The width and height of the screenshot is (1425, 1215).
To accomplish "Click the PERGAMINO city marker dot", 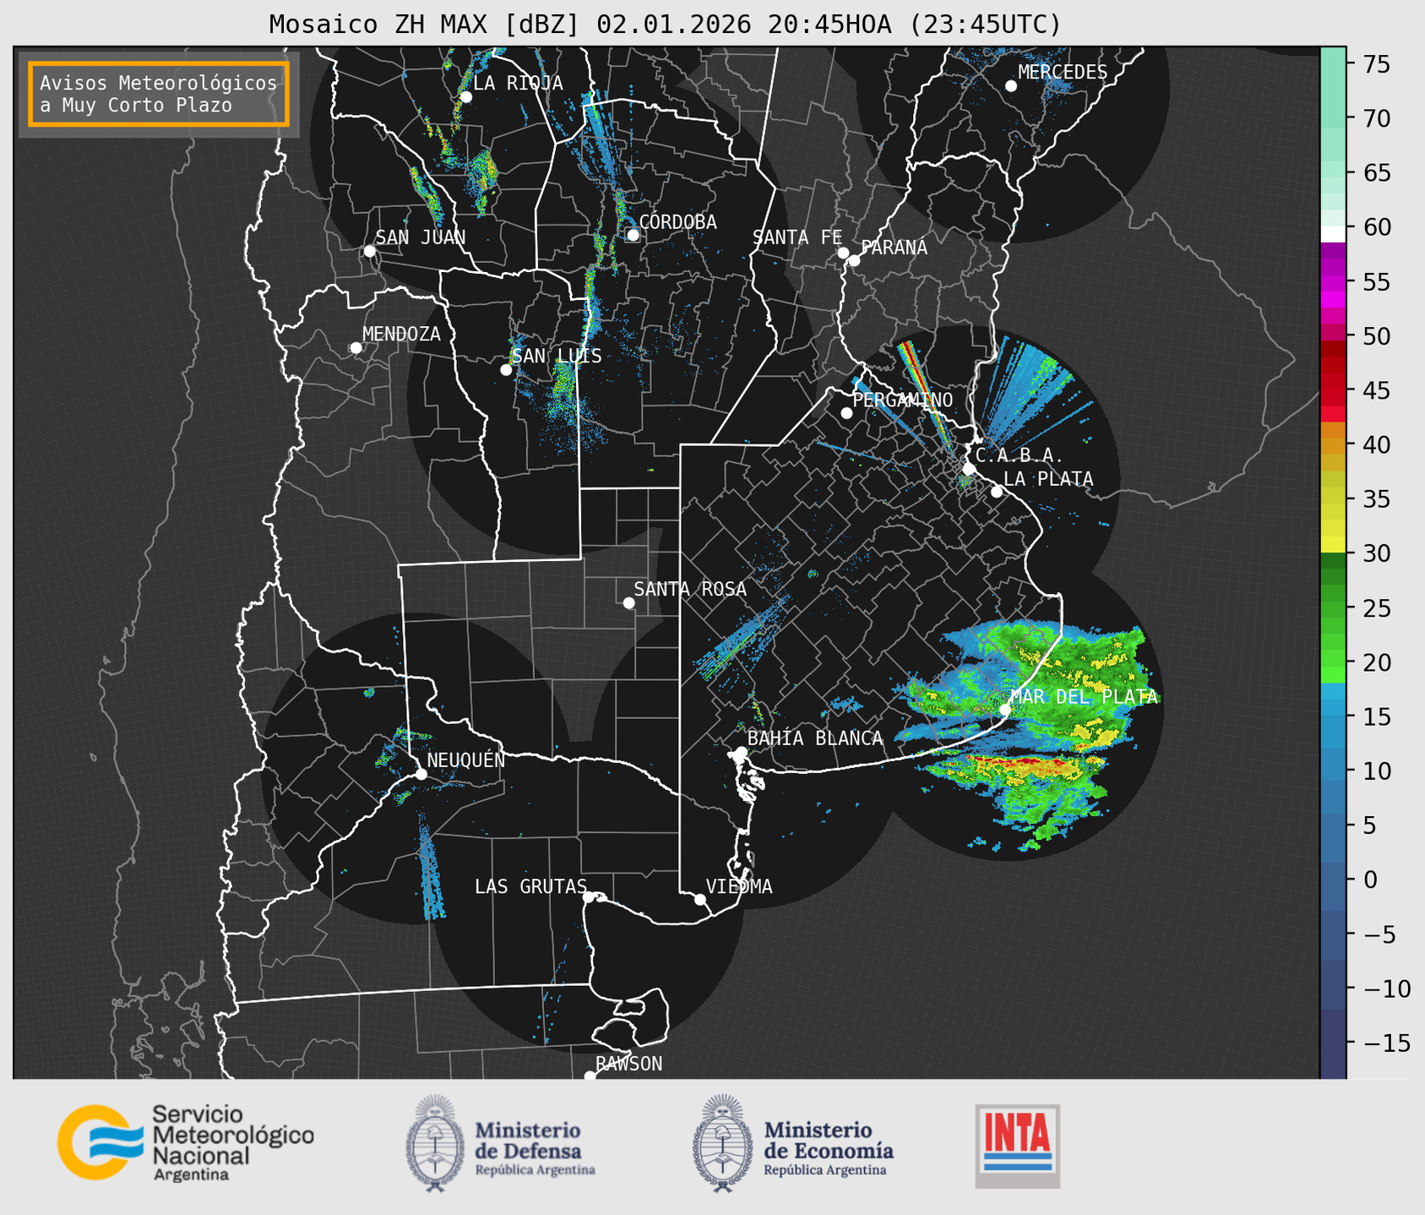I will coord(846,413).
